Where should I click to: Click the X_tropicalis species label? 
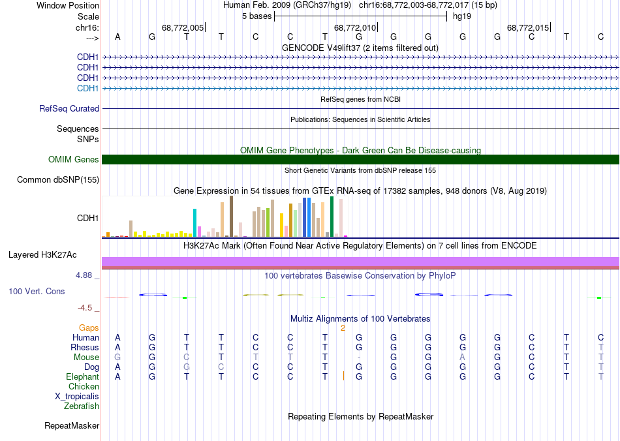(x=77, y=397)
